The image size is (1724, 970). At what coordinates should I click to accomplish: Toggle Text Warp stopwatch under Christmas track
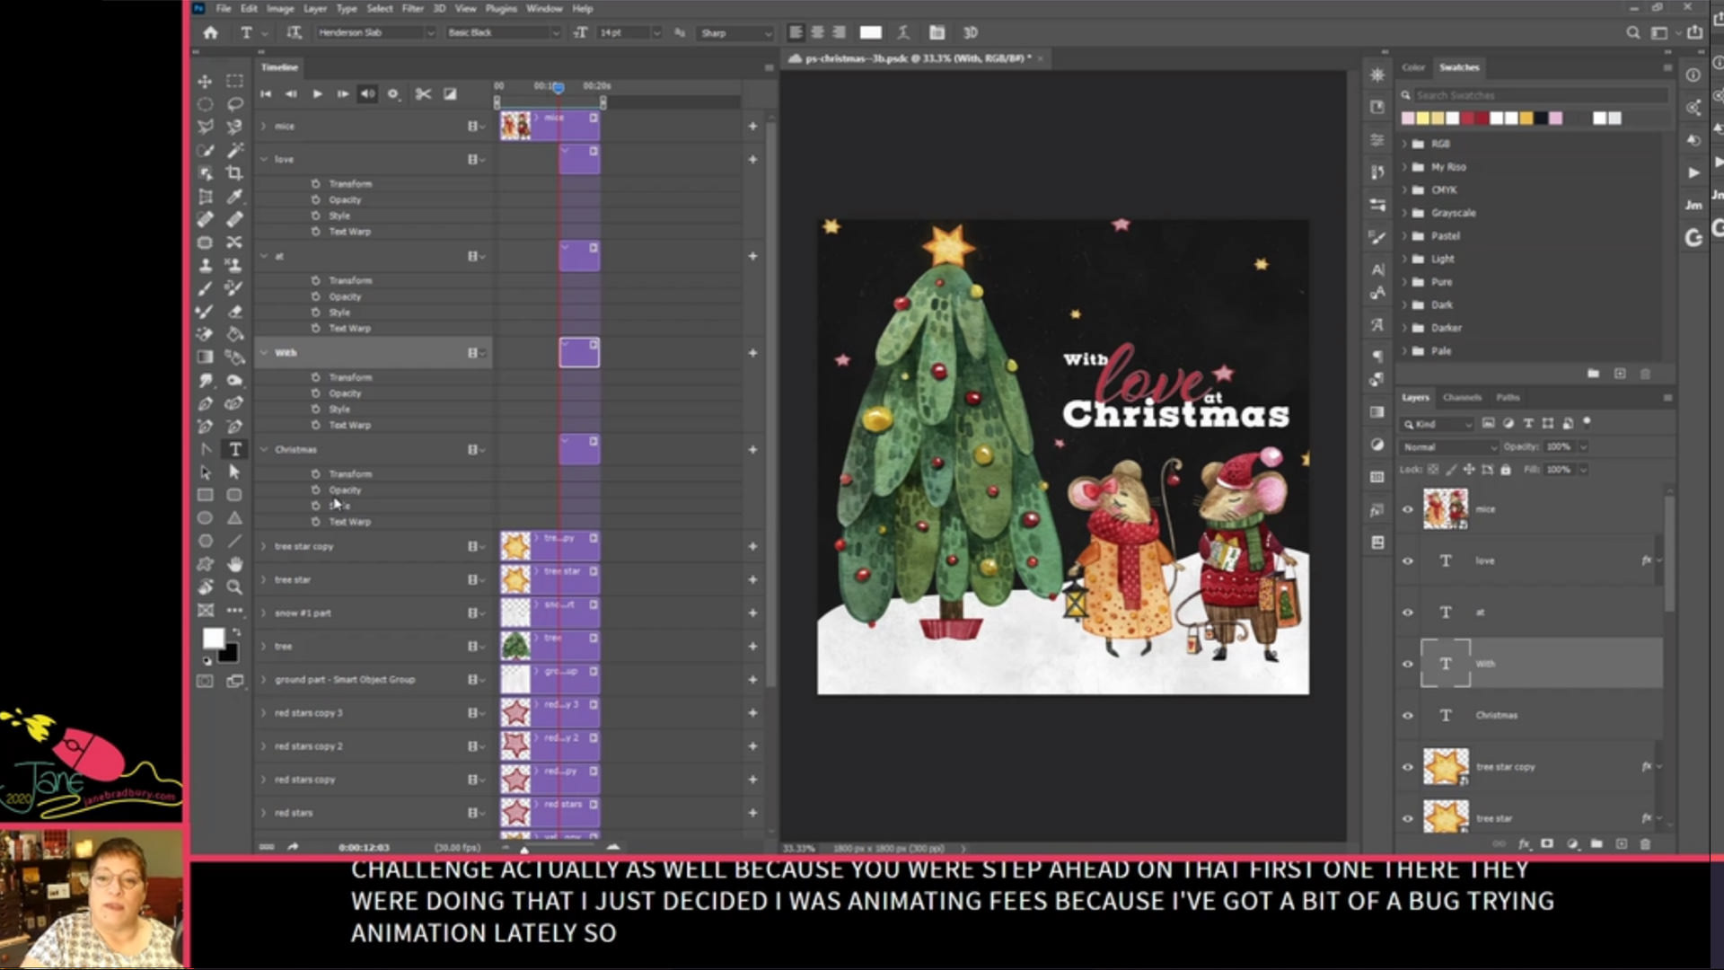point(315,522)
